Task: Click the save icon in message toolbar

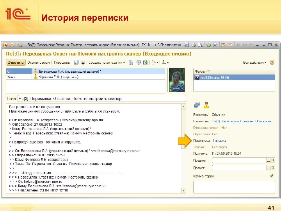Action: coord(76,63)
